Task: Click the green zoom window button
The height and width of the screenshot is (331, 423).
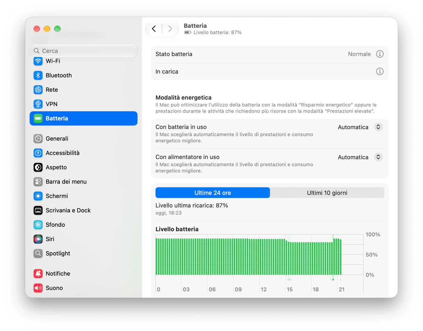Action: point(57,29)
